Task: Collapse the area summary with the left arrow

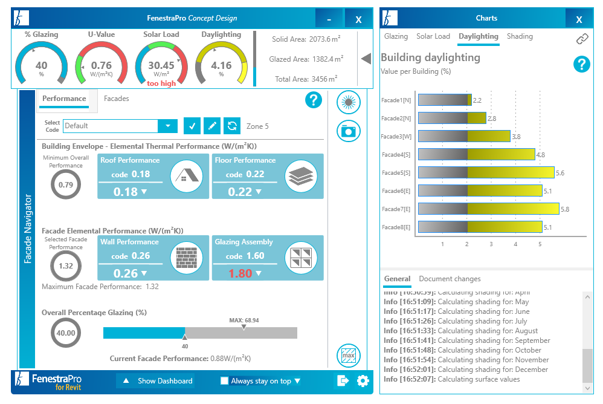Action: [x=366, y=59]
